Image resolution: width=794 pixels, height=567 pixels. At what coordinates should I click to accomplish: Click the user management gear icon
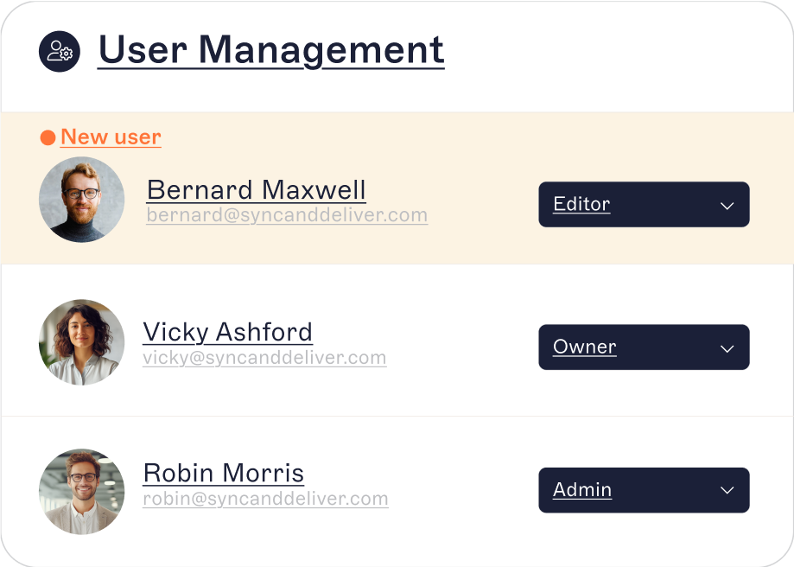tap(60, 52)
